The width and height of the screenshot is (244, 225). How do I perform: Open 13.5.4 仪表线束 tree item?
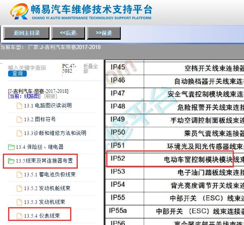pos(42,216)
